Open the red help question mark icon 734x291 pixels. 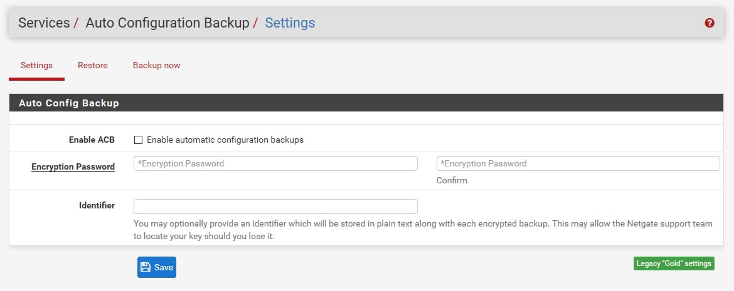(710, 23)
